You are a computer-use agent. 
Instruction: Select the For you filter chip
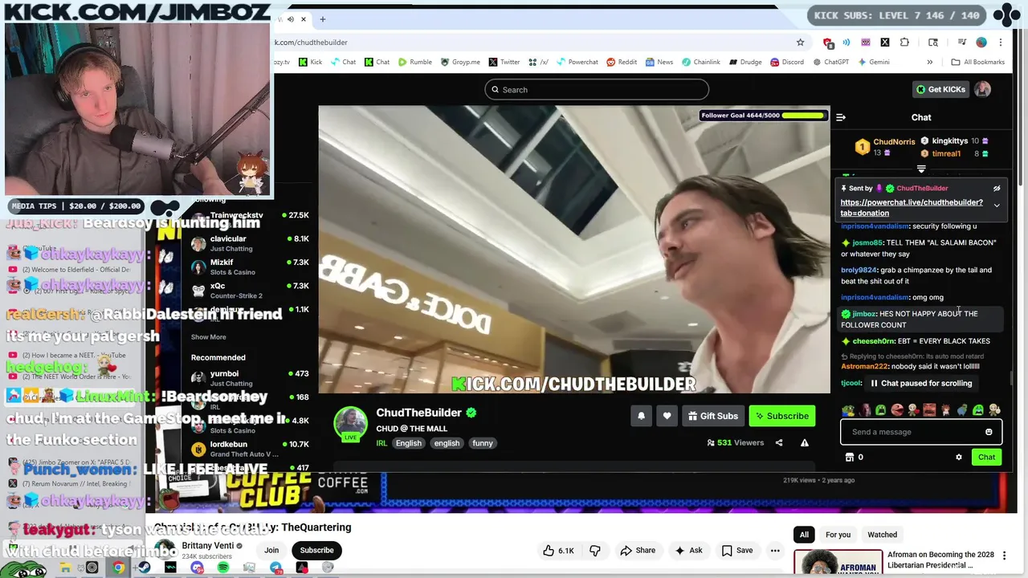click(838, 535)
